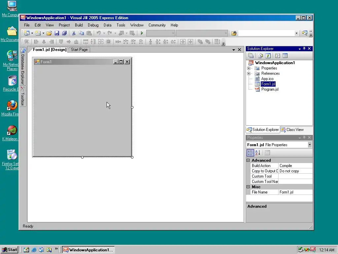This screenshot has height=254, width=338.
Task: Click the Paste toolbar icon
Action: [89, 33]
